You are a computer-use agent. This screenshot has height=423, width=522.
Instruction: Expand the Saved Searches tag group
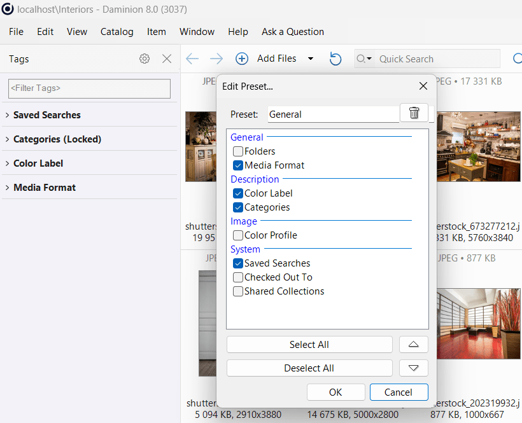7,115
